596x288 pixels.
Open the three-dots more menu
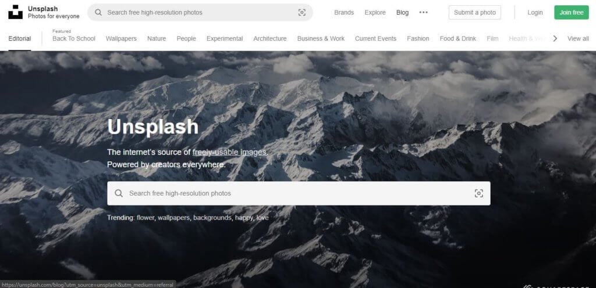(423, 12)
